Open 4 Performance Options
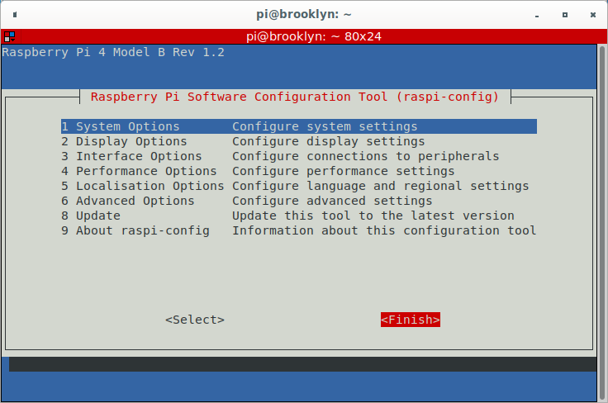This screenshot has height=403, width=608. 298,171
